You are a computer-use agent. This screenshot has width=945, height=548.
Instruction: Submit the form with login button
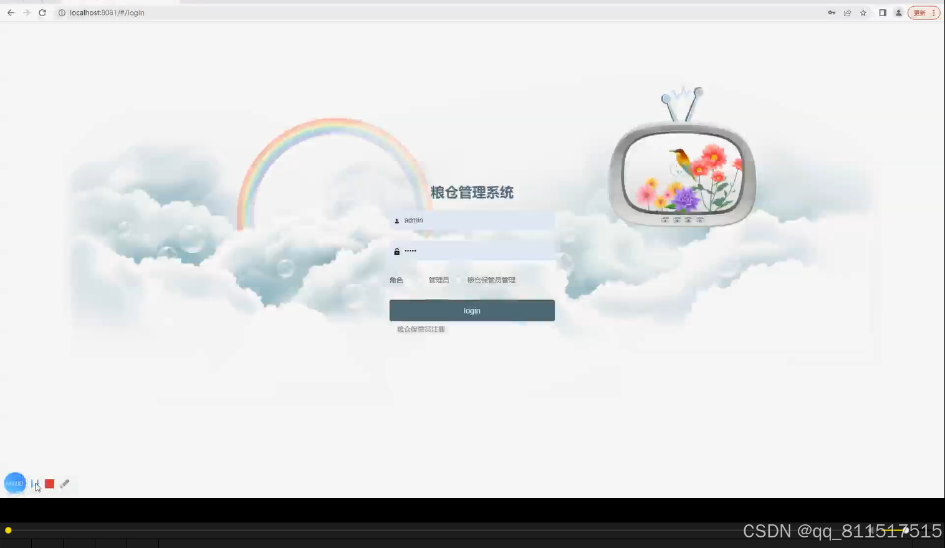pyautogui.click(x=472, y=311)
